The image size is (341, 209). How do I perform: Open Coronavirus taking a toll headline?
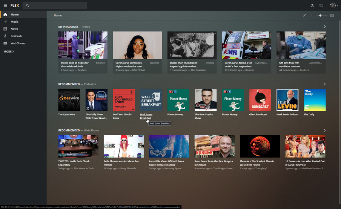pyautogui.click(x=238, y=65)
